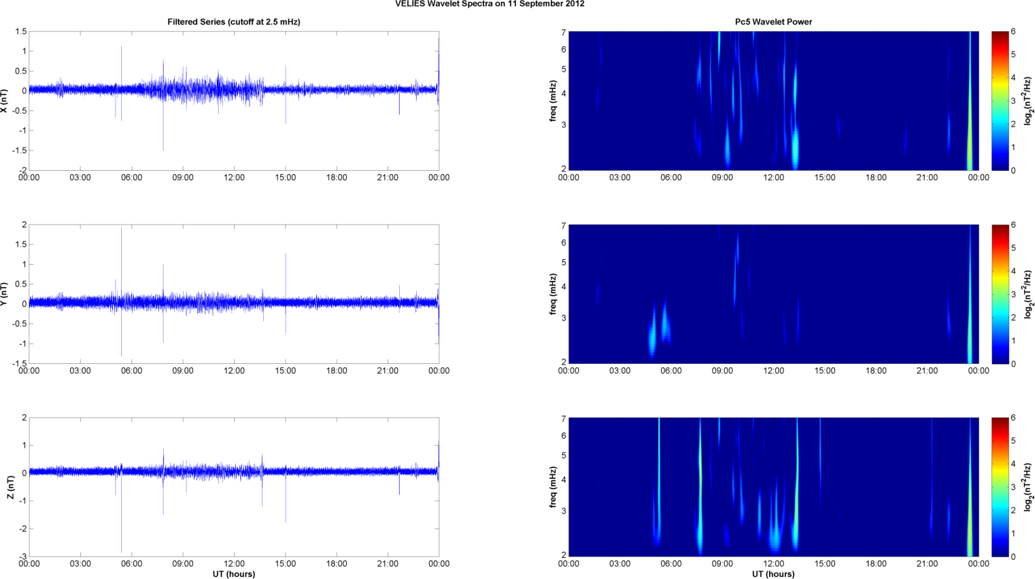Click the "-3" tick on the Z (nT) axis
Image resolution: width=1035 pixels, height=579 pixels.
coord(22,557)
